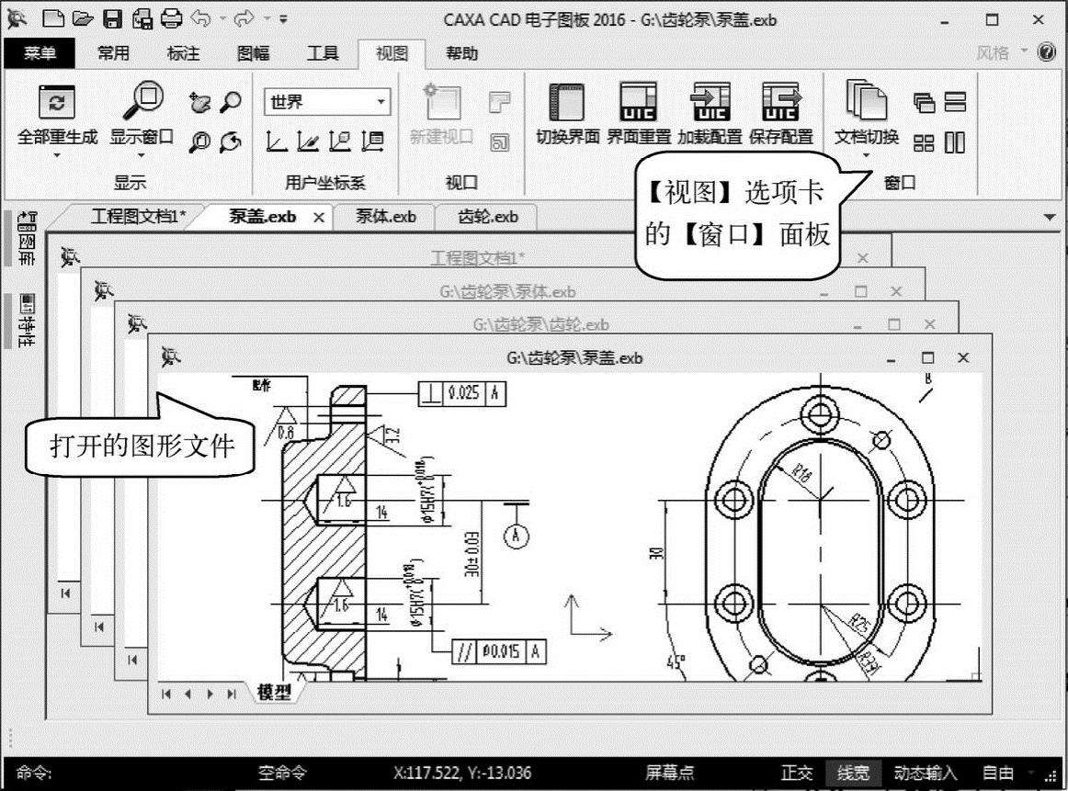
Task: Click the third user coordinate system icon
Action: click(340, 141)
